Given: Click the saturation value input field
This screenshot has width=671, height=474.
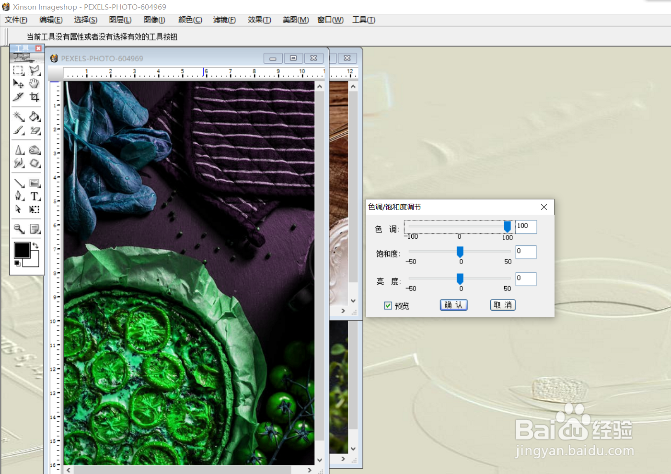Looking at the screenshot, I should click(x=526, y=252).
